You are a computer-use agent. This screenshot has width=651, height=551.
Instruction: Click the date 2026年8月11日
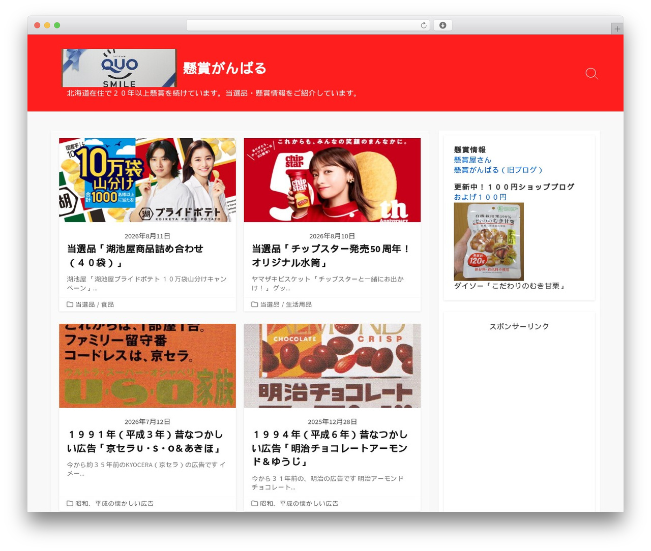tap(147, 236)
